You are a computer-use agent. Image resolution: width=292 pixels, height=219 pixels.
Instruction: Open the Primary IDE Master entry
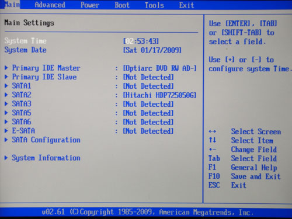coord(46,68)
